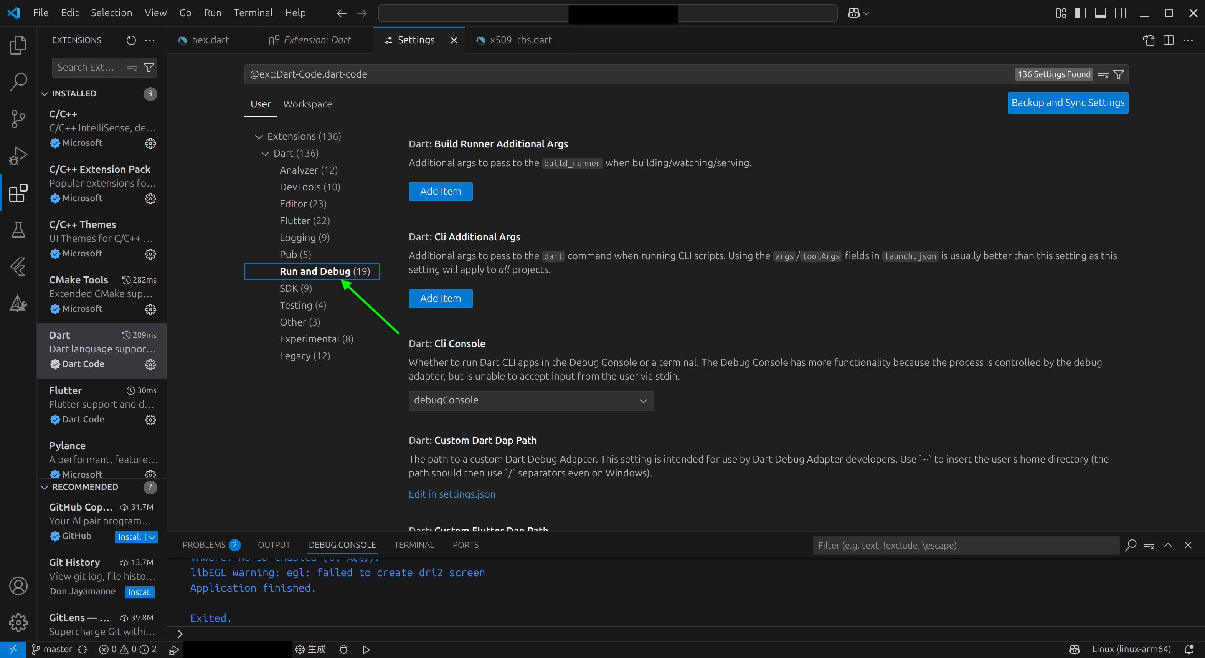The width and height of the screenshot is (1205, 658).
Task: Open the manage gear for C/C++ Themes
Action: pos(150,254)
